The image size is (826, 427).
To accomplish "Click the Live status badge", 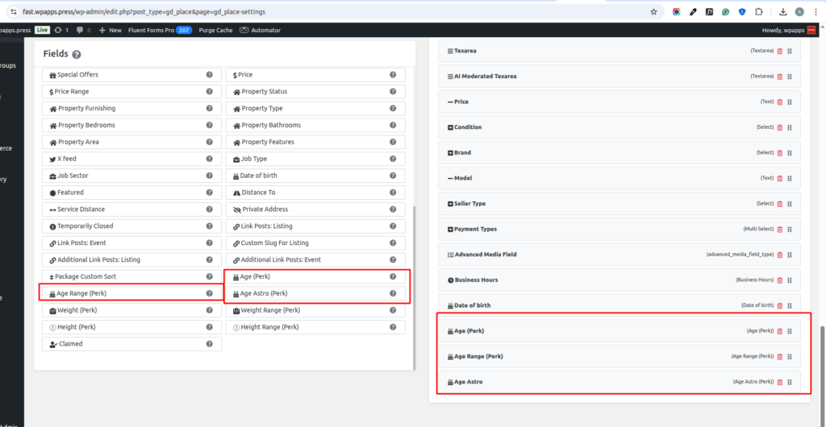I will [42, 30].
